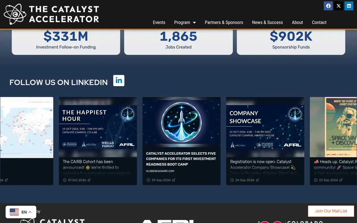Open the Space Valley astronaut poster thumbnail
The height and width of the screenshot is (223, 357).
(333, 127)
